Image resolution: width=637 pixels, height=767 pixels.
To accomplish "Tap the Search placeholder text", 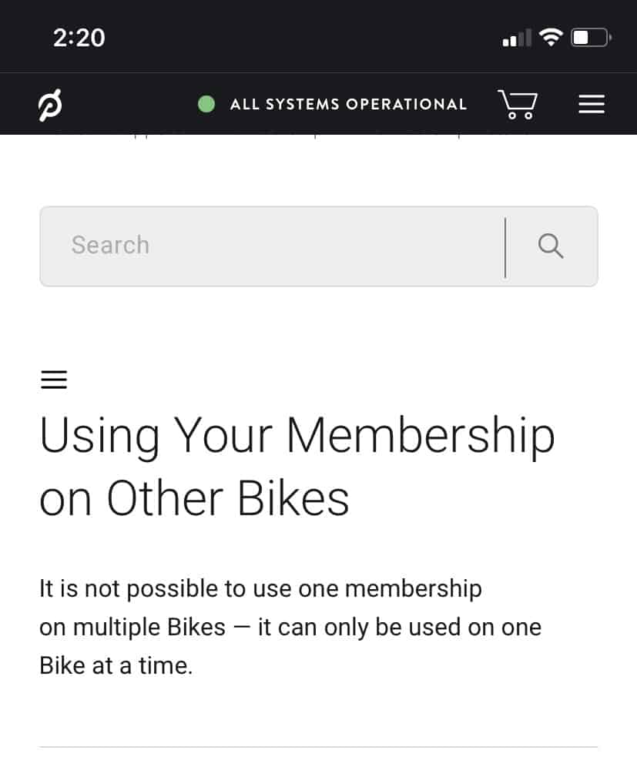I will click(110, 245).
